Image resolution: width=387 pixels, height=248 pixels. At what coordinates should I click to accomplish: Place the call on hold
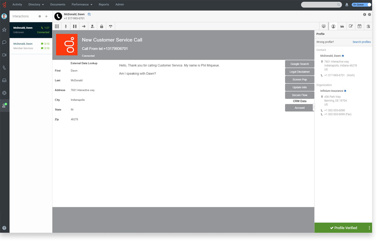pyautogui.click(x=74, y=26)
